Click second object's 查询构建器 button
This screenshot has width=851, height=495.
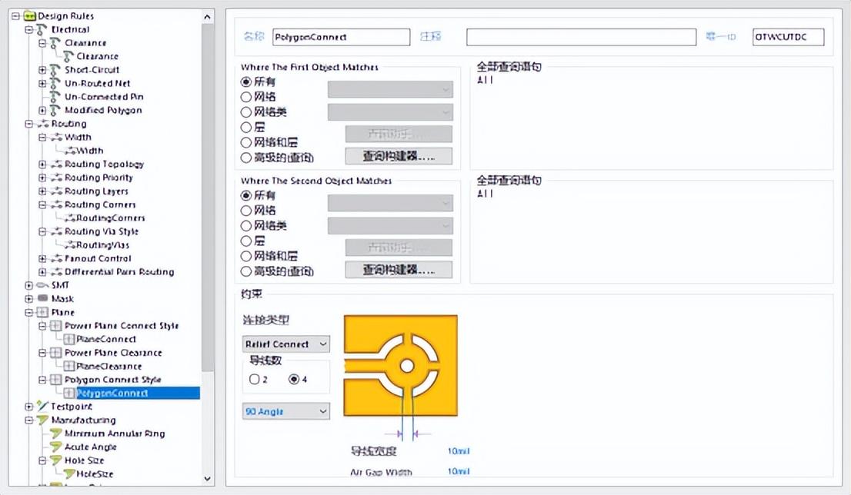click(398, 270)
